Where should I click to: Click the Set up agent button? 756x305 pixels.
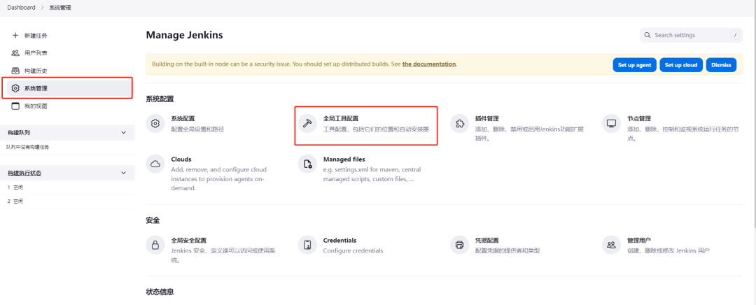(634, 65)
